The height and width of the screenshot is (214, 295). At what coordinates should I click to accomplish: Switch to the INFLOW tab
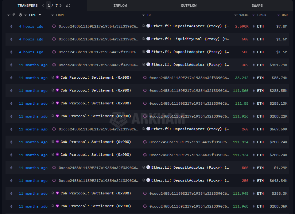click(120, 5)
